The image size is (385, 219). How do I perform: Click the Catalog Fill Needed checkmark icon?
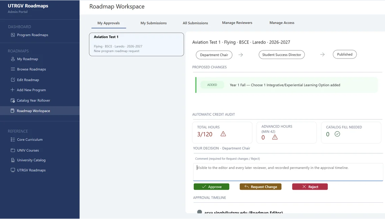click(337, 134)
